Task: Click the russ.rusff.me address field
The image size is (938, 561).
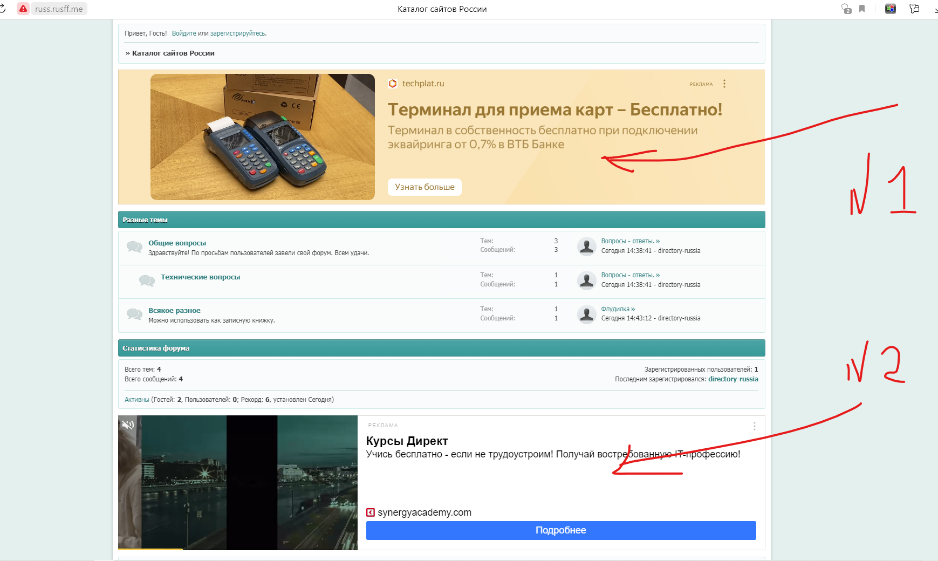Action: coord(59,9)
